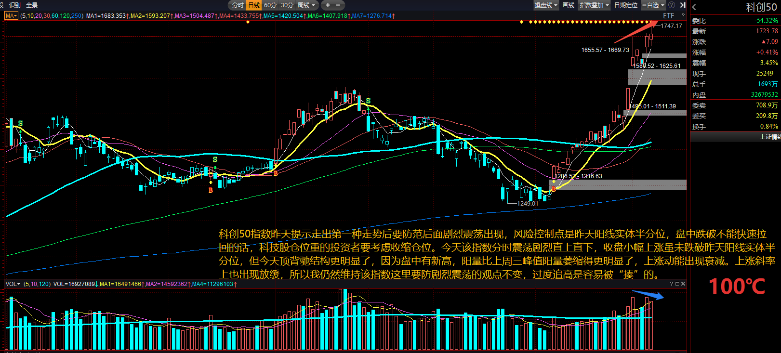Screen dimensions: 781x353
Task: Open the help question mark in top toolbar
Action: pos(672,5)
